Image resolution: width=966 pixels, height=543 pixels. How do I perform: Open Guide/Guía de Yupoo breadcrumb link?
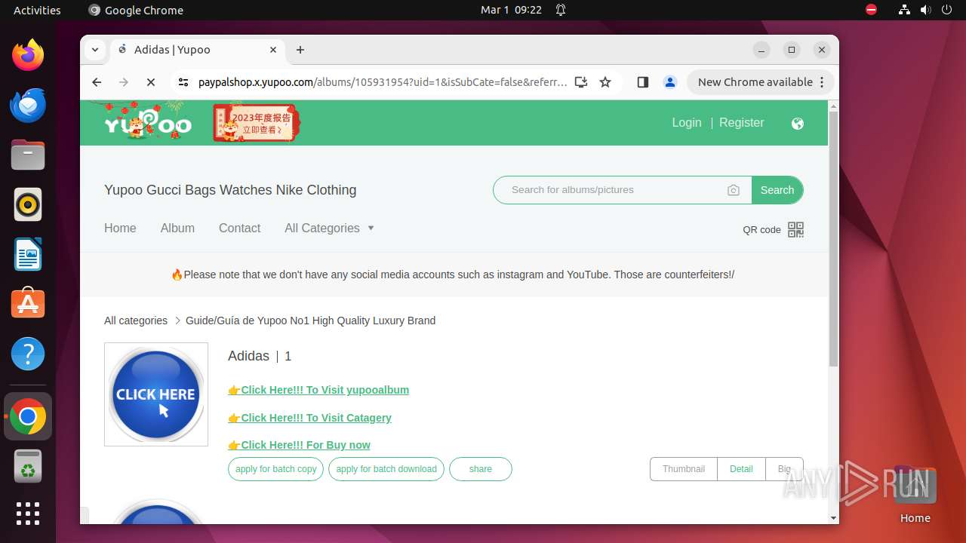310,321
